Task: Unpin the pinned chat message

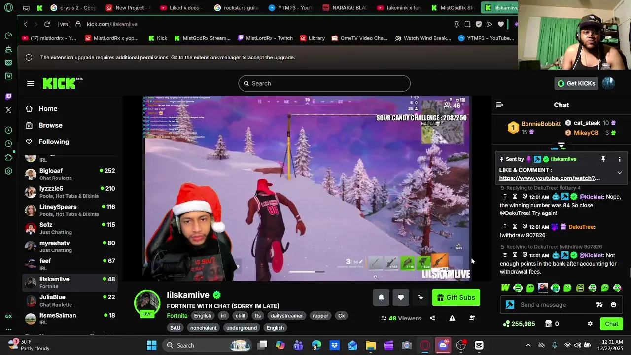Action: tap(603, 159)
